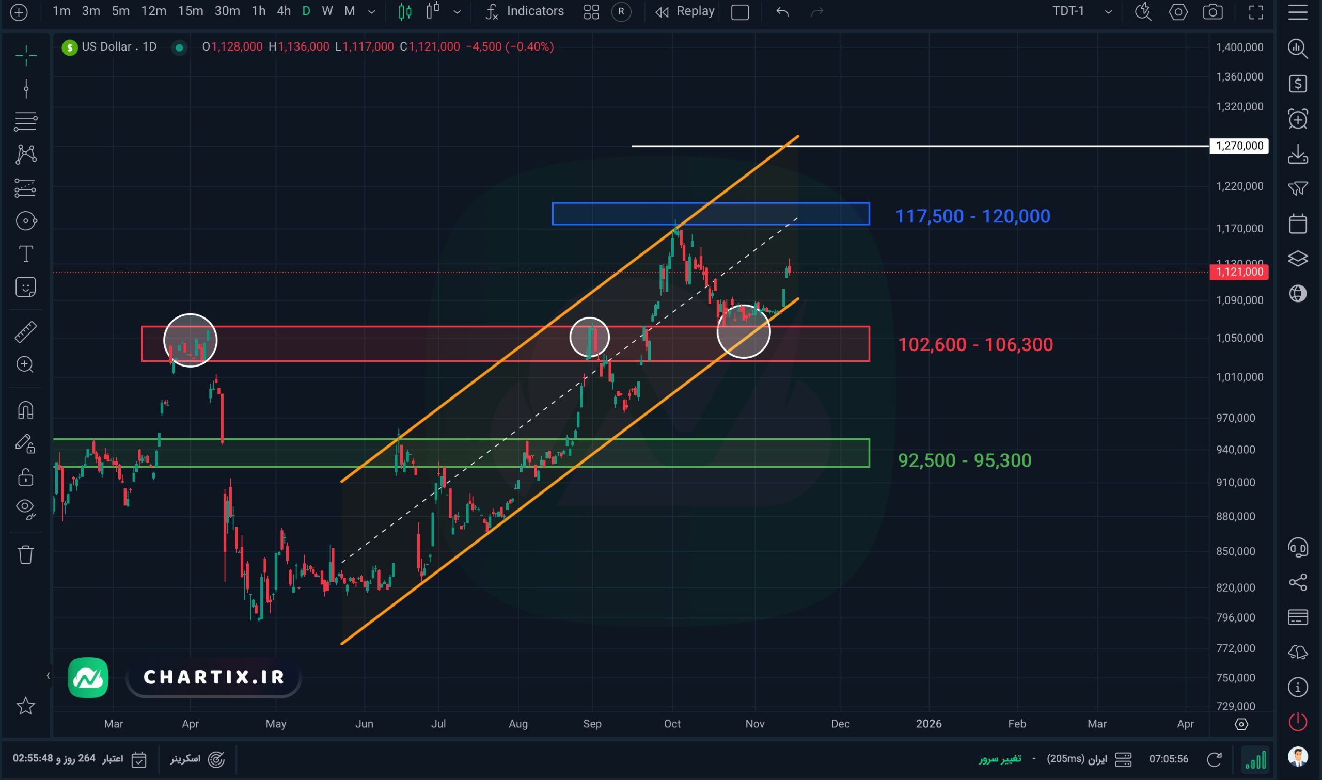This screenshot has height=780, width=1322.
Task: Click the 1,270,000 horizontal line price label
Action: (1238, 146)
